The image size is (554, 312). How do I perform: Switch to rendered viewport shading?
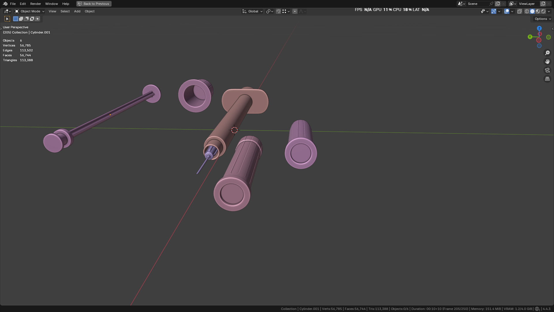(543, 11)
